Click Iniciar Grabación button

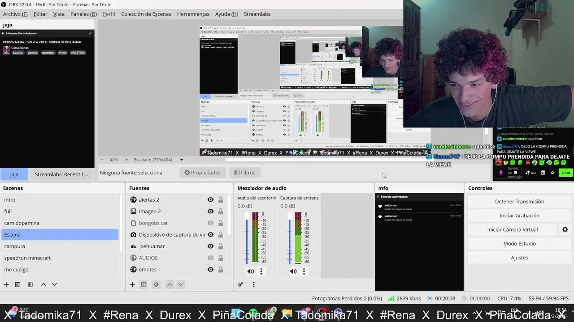tap(519, 216)
